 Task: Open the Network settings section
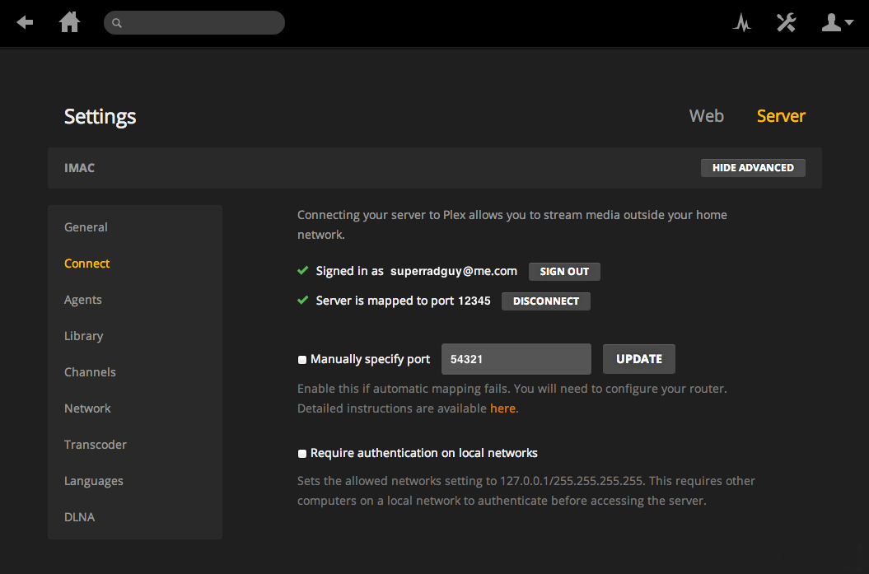pos(87,408)
